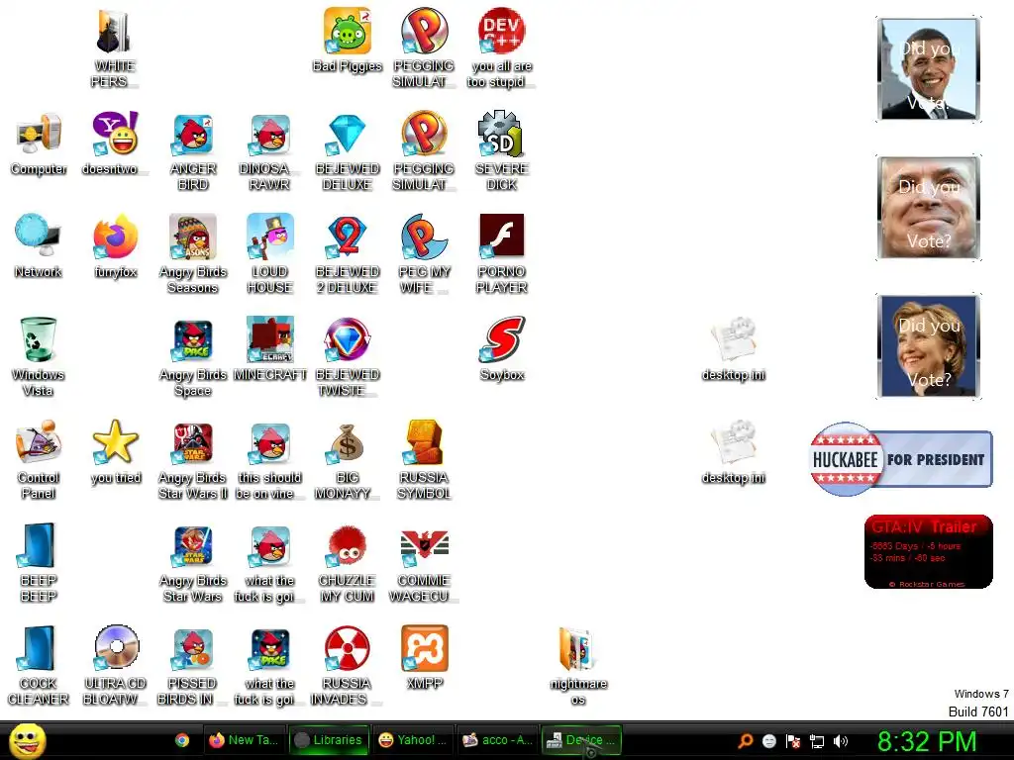Click the 8:32 PM taskbar clock
The image size is (1014, 760).
[927, 741]
